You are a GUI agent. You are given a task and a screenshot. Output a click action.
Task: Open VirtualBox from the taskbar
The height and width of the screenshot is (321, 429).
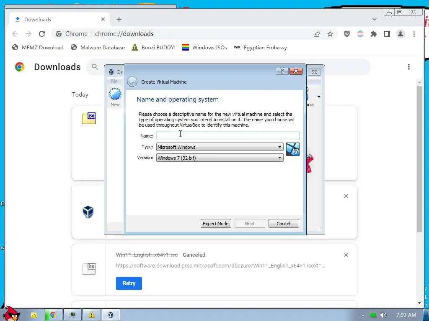[111, 315]
